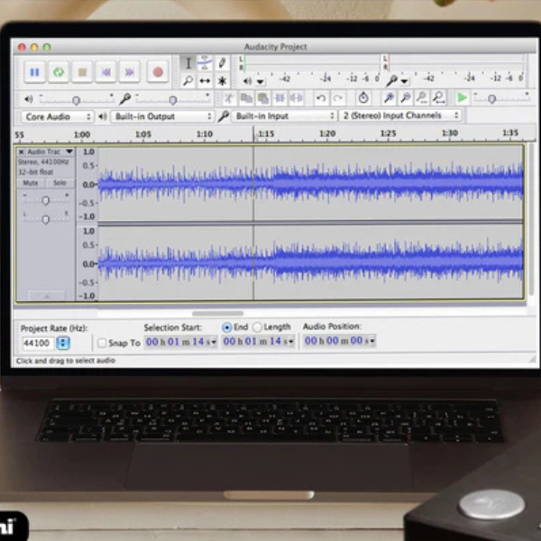Viewport: 541px width, 541px height.
Task: Click the Fit Project zoom icon
Action: 438,98
